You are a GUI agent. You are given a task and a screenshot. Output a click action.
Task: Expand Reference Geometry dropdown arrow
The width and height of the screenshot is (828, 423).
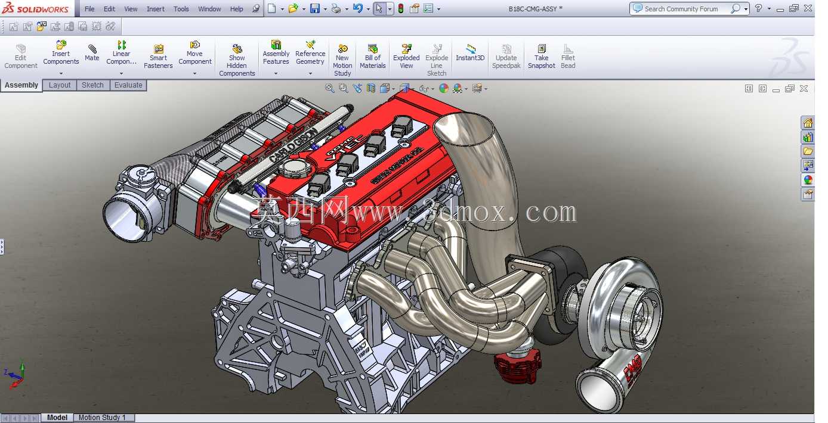(310, 74)
